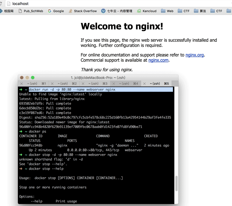
Task: Open the Stack Overflow bookmark
Action: click(83, 11)
